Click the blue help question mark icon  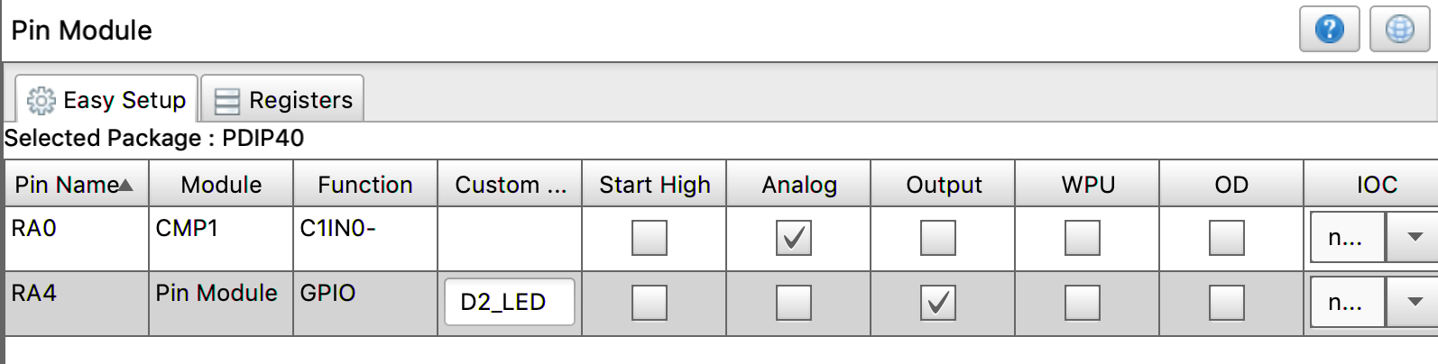[x=1329, y=29]
